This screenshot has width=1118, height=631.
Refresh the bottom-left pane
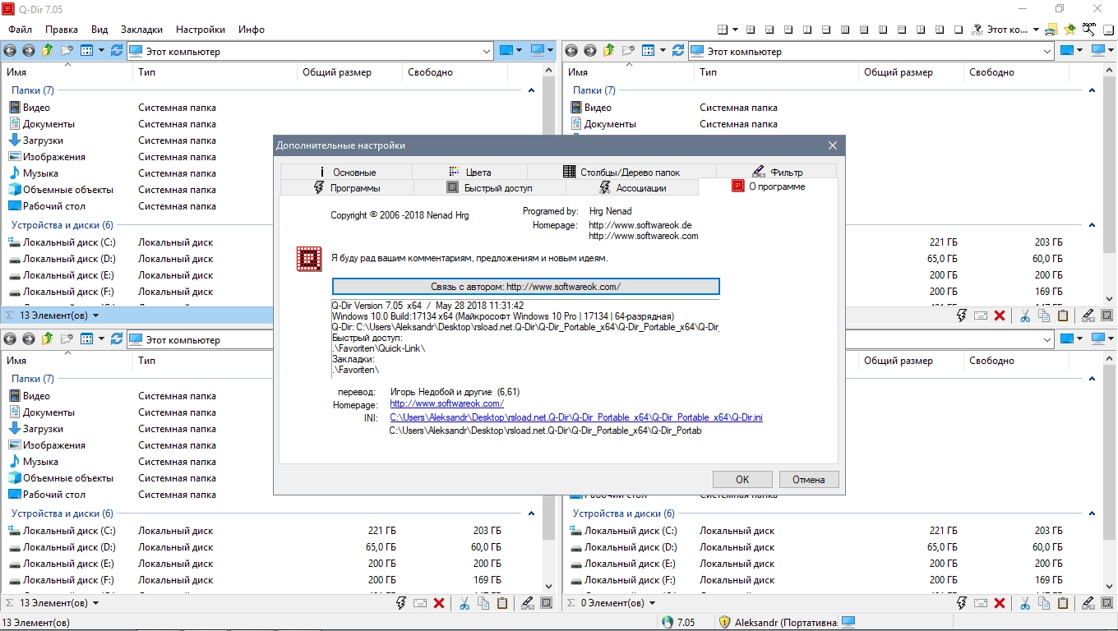pos(117,339)
